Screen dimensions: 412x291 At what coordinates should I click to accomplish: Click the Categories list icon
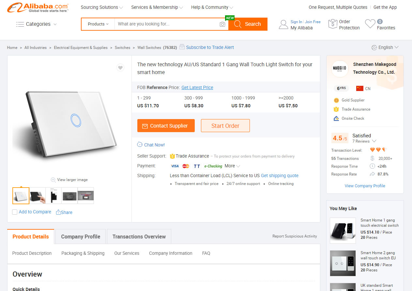point(20,24)
